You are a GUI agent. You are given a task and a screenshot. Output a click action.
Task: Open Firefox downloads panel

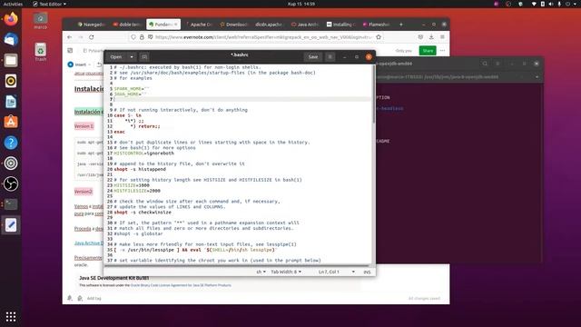[x=431, y=37]
